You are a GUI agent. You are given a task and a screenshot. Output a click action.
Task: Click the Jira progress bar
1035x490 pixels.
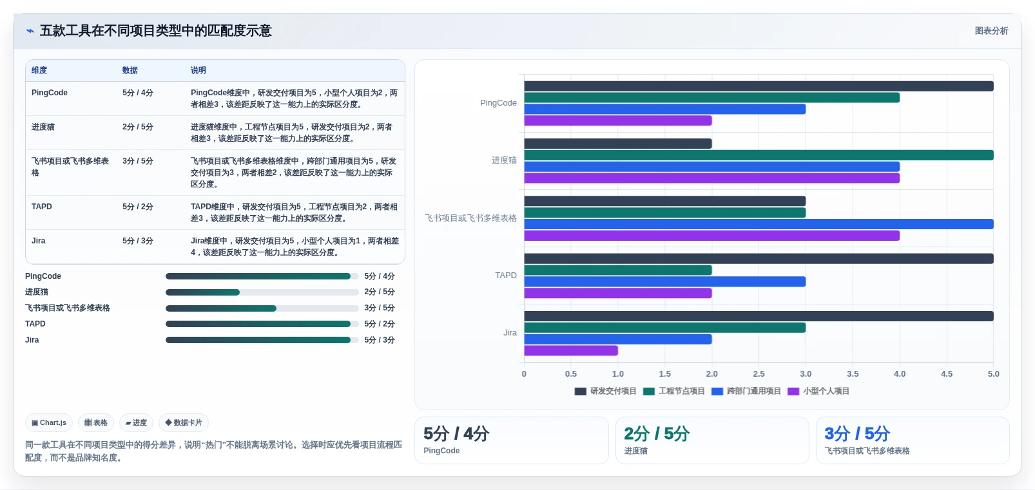point(262,340)
